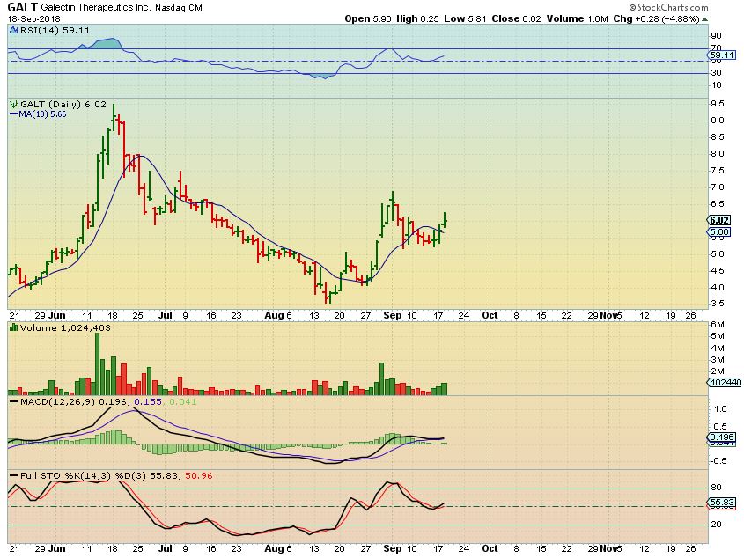Click the 6.02 price tag on the price axis
This screenshot has width=744, height=558.
coord(719,220)
